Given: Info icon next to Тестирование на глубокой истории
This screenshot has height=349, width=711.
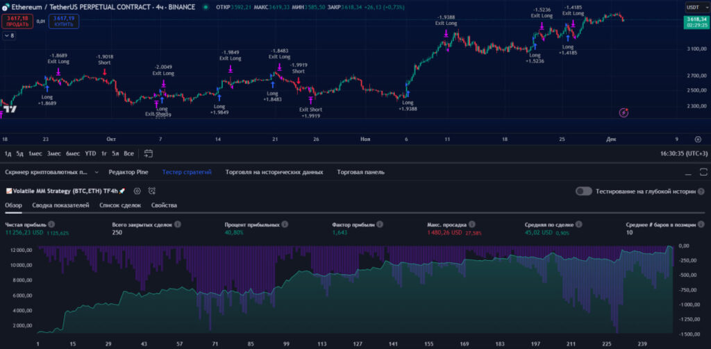Looking at the screenshot, I should coord(701,191).
